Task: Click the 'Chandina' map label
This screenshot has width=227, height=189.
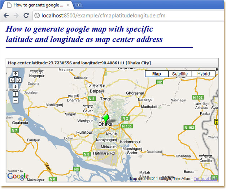Action: pos(183,156)
